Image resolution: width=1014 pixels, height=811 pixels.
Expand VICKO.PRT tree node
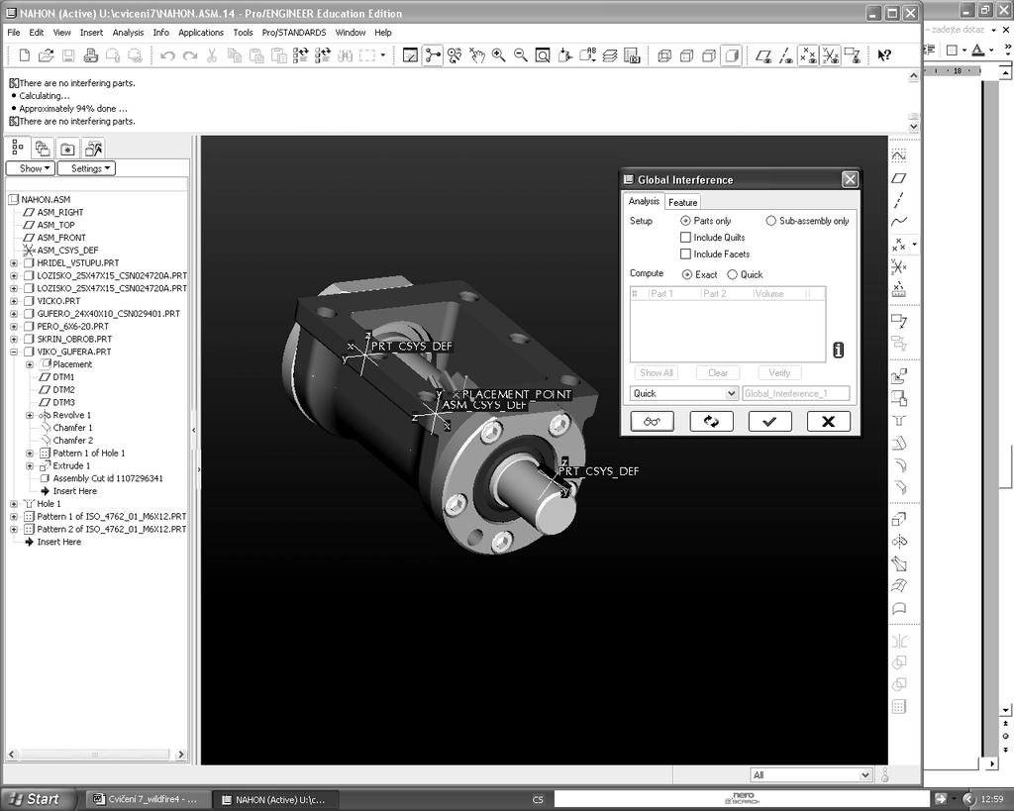[14, 301]
